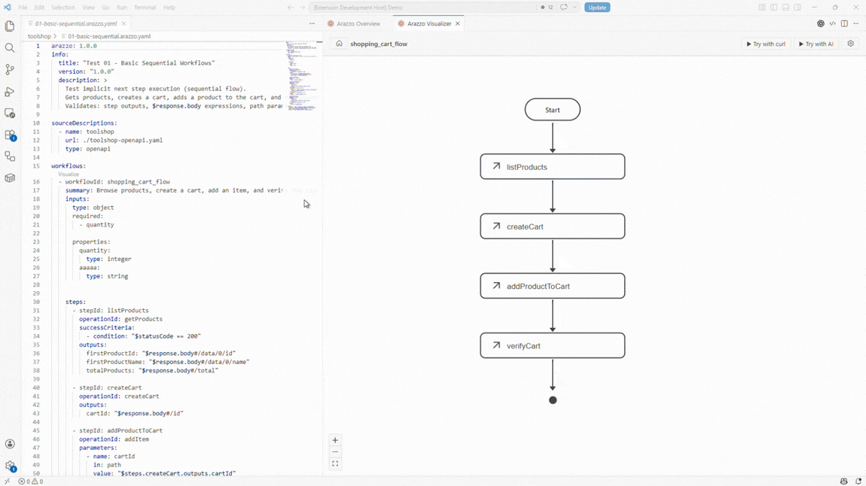Toggle the secondary side bar from title bar
The image size is (866, 486).
[x=797, y=8]
